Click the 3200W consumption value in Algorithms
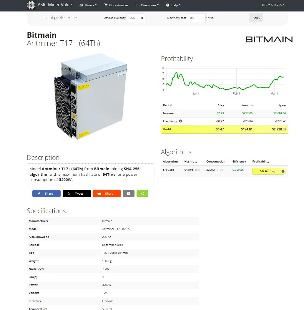Image resolution: width=304 pixels, height=310 pixels. pyautogui.click(x=211, y=170)
